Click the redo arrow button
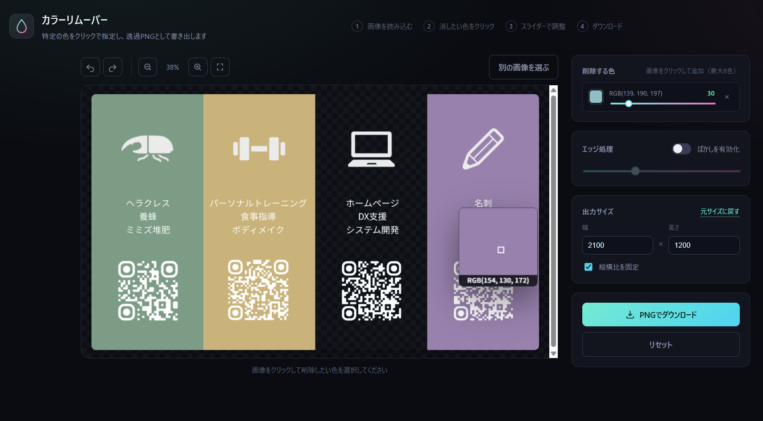The height and width of the screenshot is (421, 763). (x=112, y=67)
